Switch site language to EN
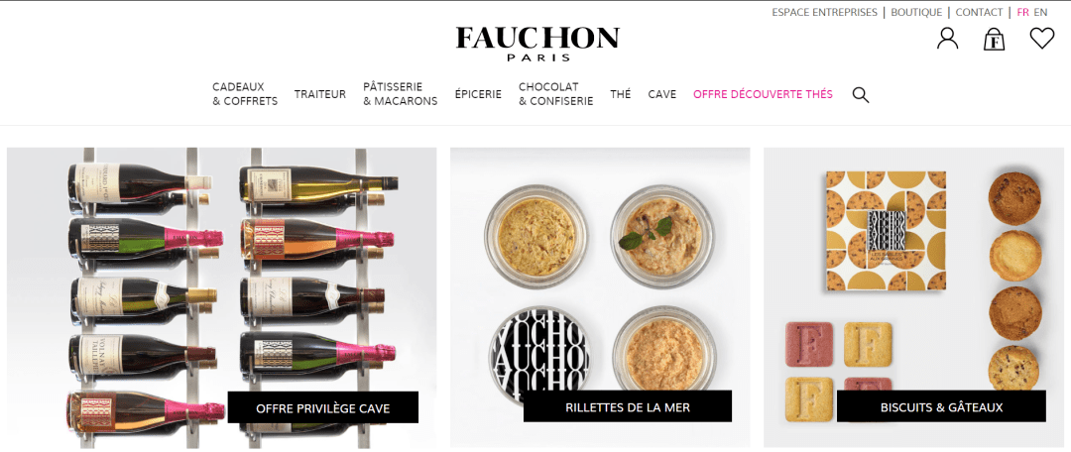The height and width of the screenshot is (452, 1071). coord(1040,12)
